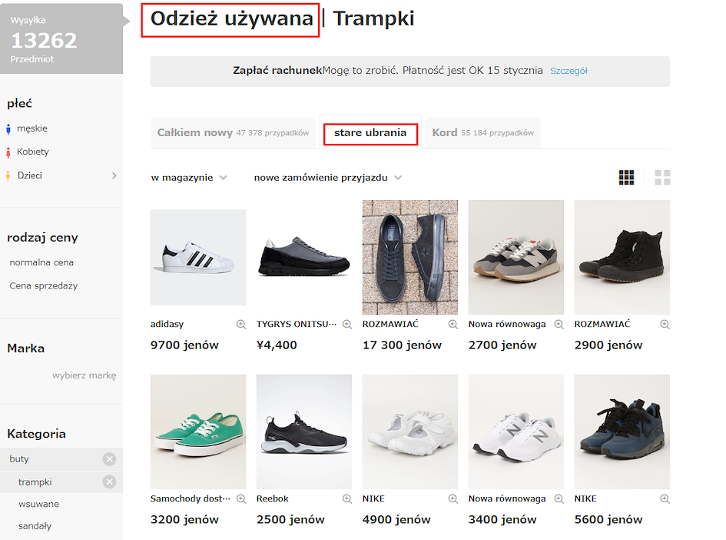Select normalna cena price type

click(41, 262)
